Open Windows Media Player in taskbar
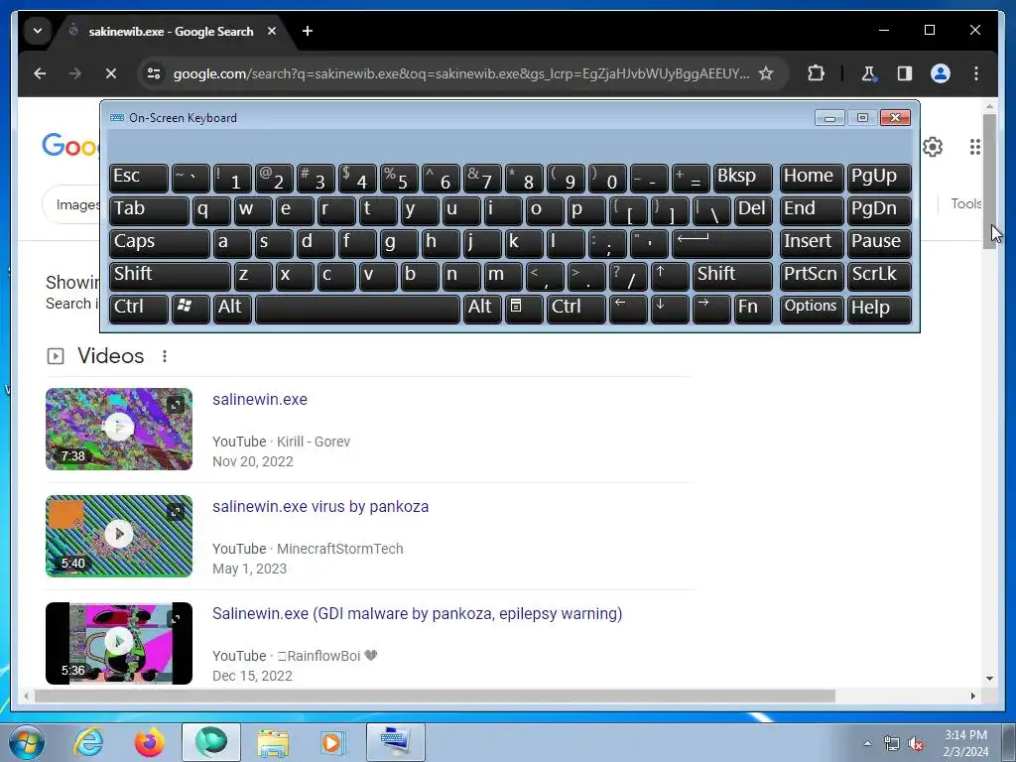This screenshot has height=762, width=1016. pos(333,742)
